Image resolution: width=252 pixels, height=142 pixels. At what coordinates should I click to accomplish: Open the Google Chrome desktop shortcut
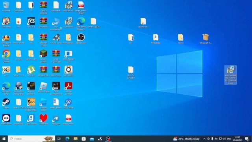pyautogui.click(x=6, y=56)
